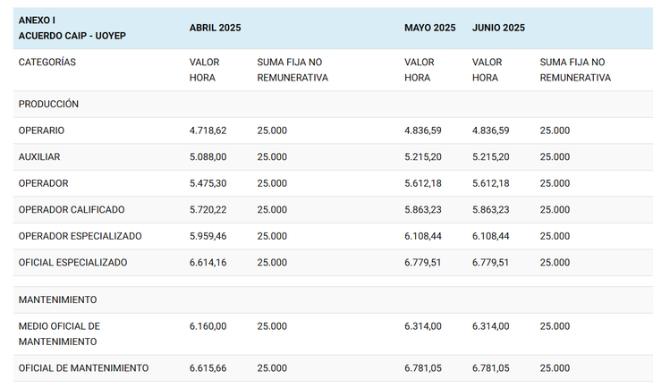Click the OPERADOR CALIFICADO row label
The image size is (653, 388).
[x=72, y=209]
